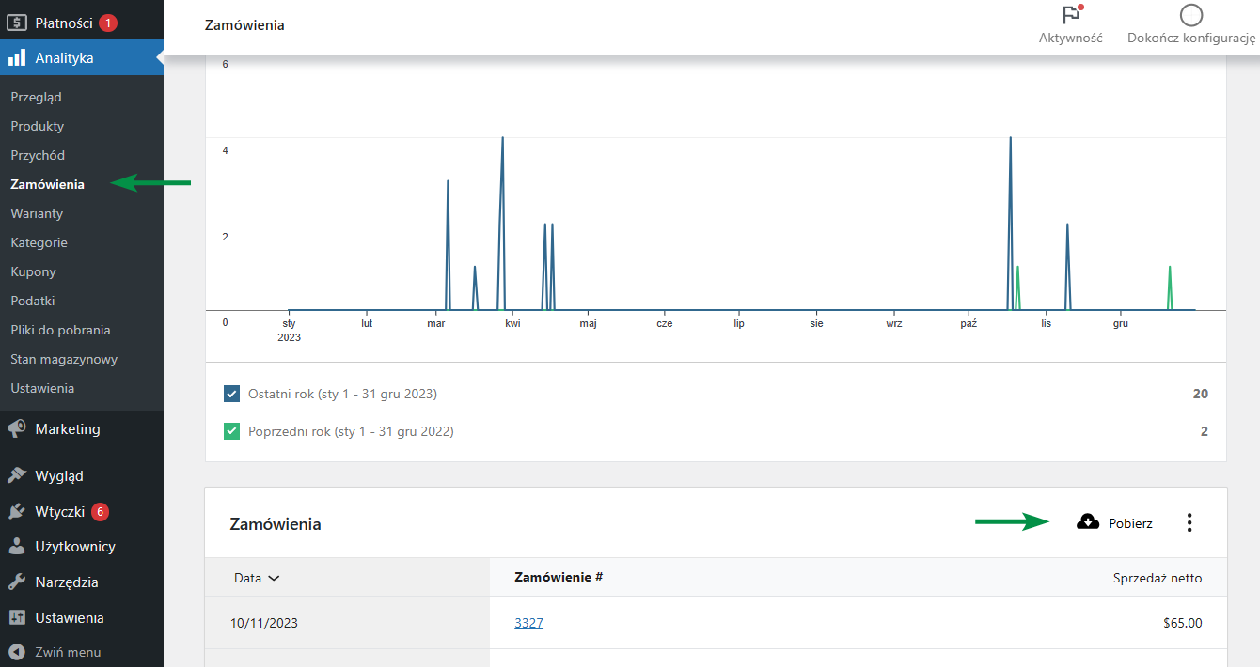Click the tallest blue October peak on chart
This screenshot has height=667, width=1260.
[1010, 224]
